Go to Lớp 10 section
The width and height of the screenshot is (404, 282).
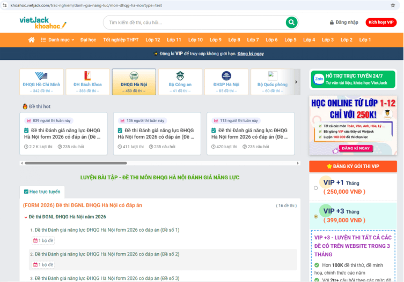click(x=195, y=40)
